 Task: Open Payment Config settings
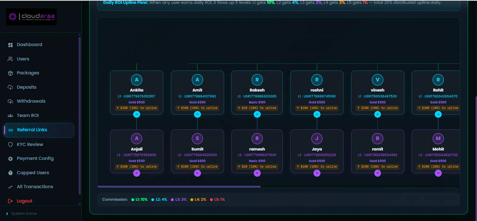pos(39,158)
